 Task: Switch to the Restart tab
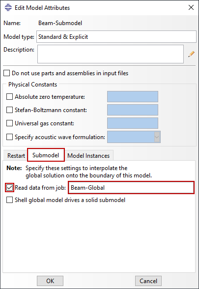point(16,156)
